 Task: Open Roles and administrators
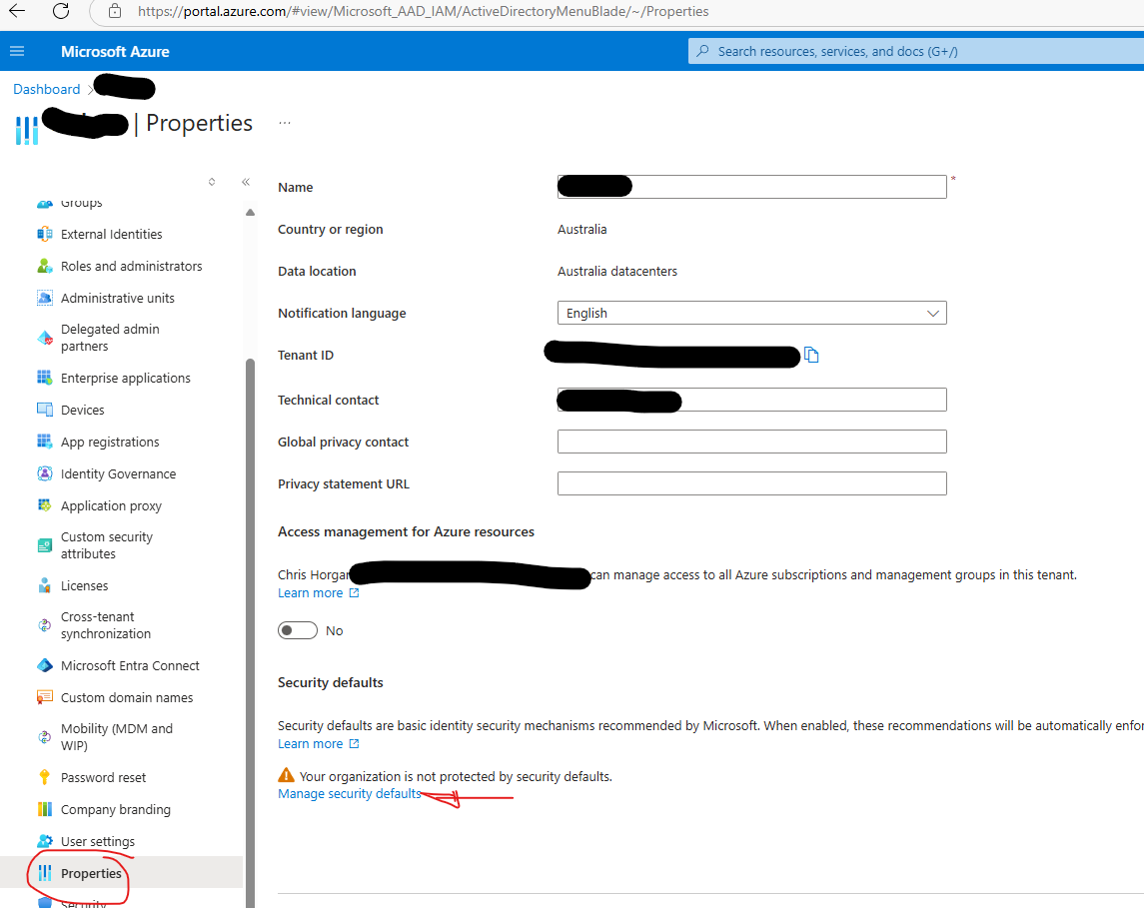point(128,266)
